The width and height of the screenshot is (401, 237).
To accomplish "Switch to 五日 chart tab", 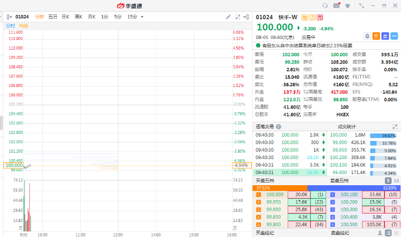I will (52, 17).
